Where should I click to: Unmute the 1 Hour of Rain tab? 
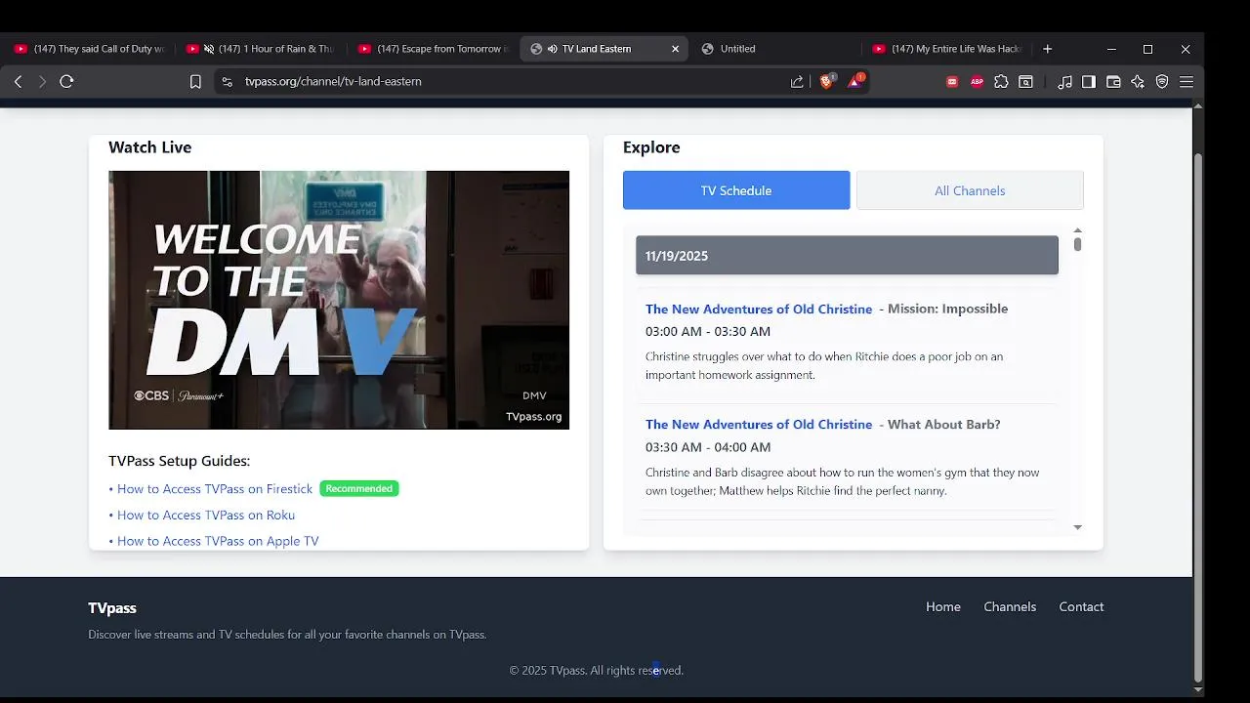tap(209, 49)
